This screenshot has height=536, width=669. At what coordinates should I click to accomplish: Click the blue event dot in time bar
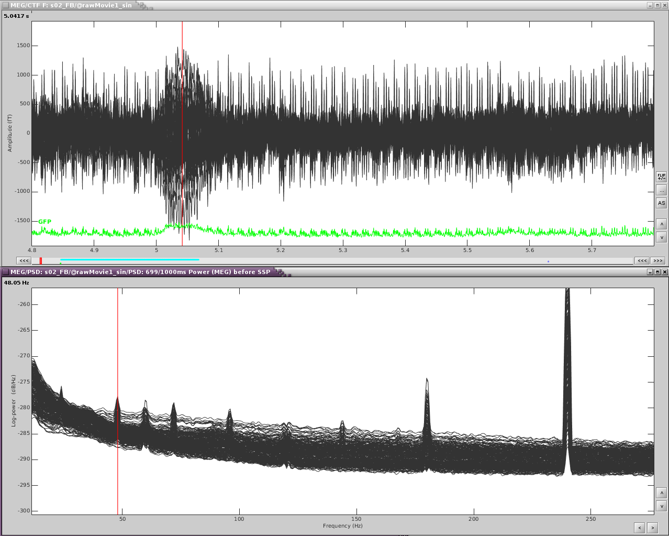tap(548, 261)
